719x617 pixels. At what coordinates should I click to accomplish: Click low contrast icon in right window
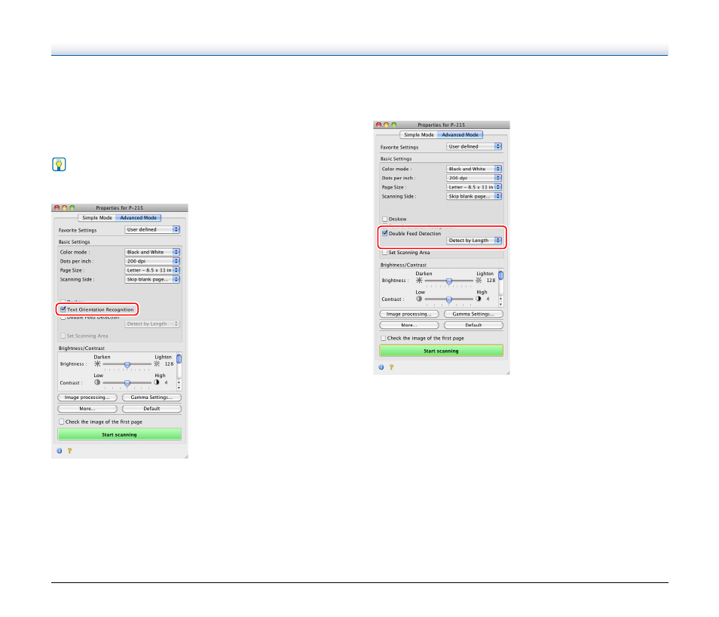tap(419, 299)
